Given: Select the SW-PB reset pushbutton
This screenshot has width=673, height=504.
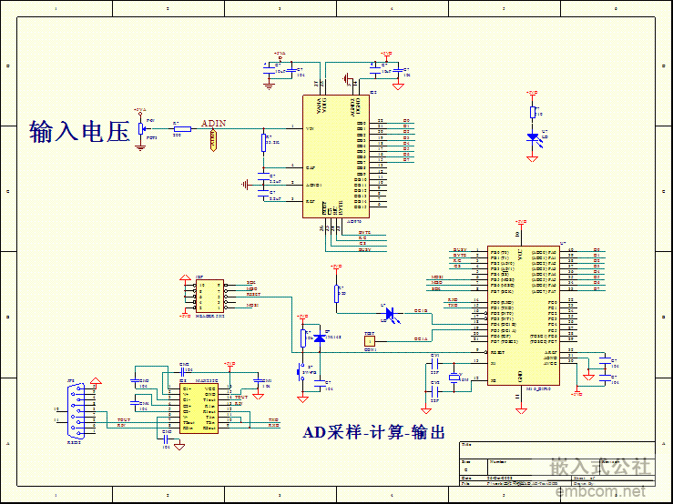Looking at the screenshot, I should click(x=300, y=372).
